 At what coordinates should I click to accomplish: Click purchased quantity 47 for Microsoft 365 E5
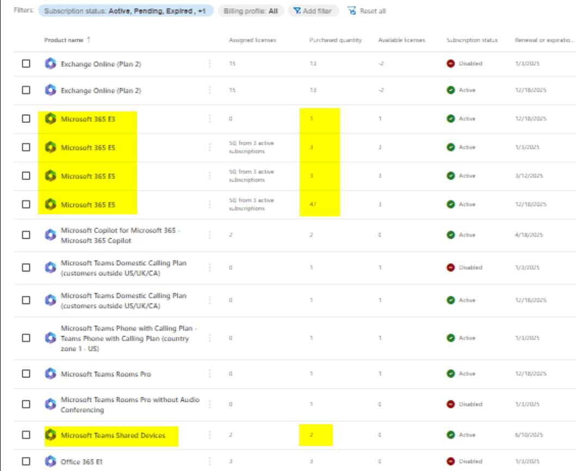tap(313, 204)
